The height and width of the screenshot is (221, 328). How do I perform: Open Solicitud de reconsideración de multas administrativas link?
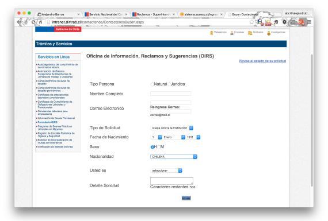55,141
